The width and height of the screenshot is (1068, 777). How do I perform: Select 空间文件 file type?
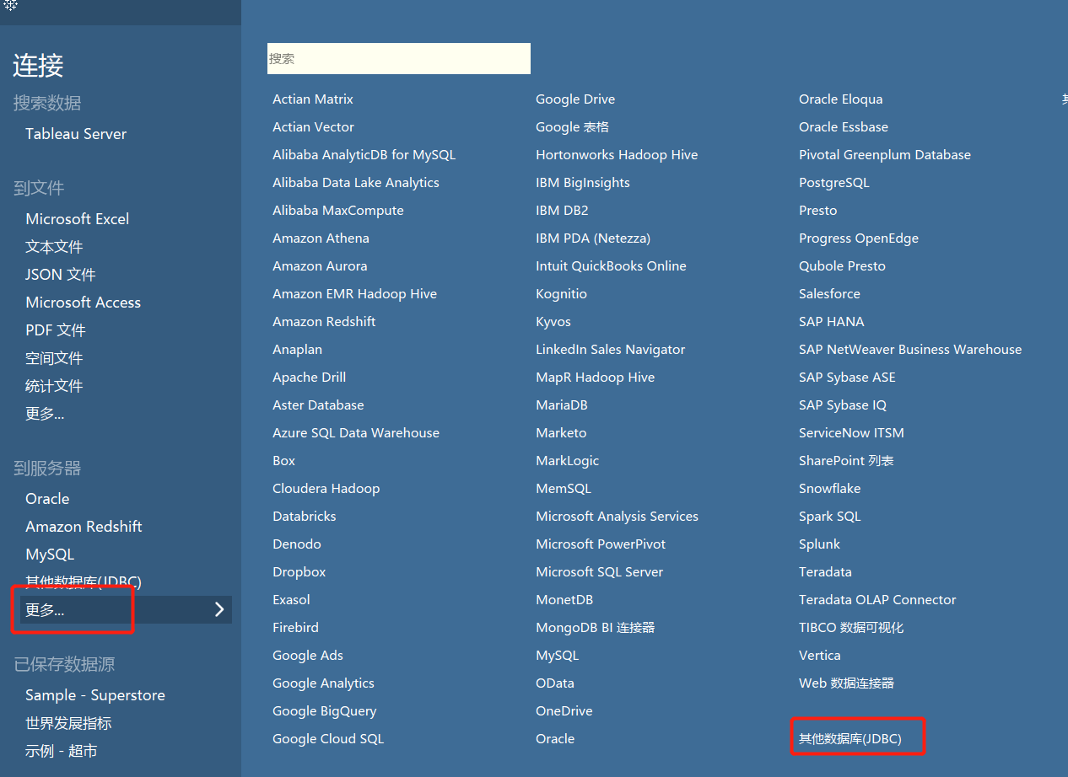pyautogui.click(x=54, y=358)
